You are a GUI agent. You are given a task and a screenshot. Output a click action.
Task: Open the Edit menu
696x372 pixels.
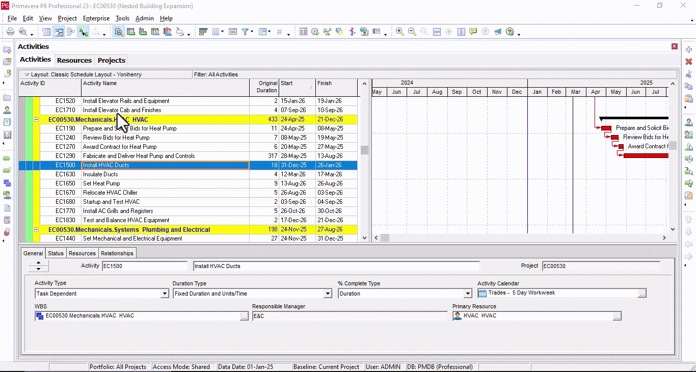pos(28,18)
